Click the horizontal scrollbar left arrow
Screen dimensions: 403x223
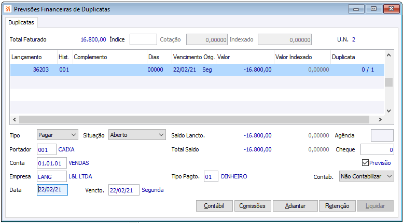(x=15, y=119)
